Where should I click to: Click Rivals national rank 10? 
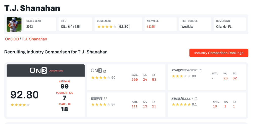click(x=215, y=106)
